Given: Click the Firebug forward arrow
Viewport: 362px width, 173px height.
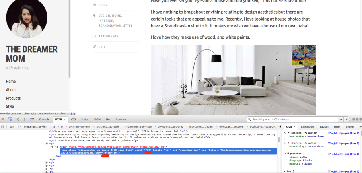Looking at the screenshot, I should tap(24, 119).
